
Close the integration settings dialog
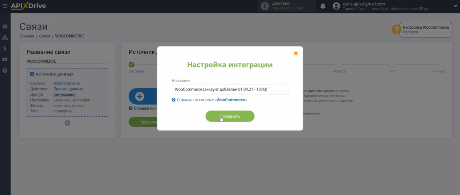[296, 53]
